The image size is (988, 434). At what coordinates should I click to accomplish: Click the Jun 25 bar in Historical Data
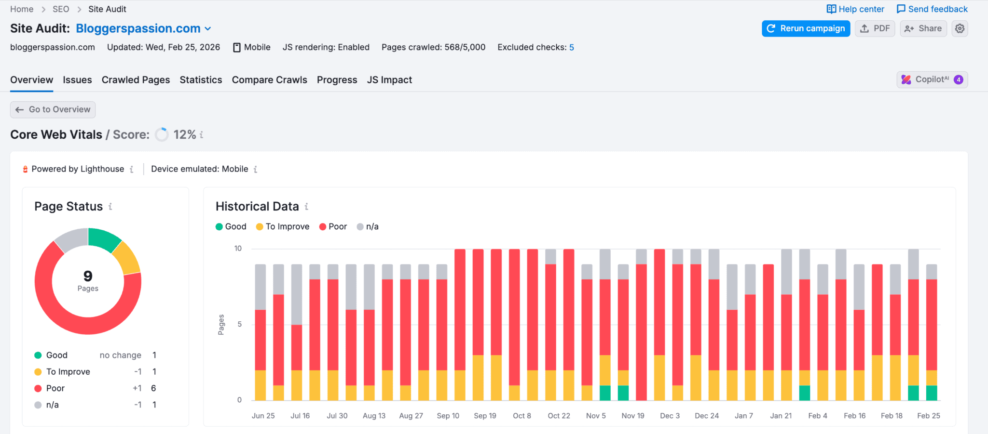pyautogui.click(x=260, y=332)
